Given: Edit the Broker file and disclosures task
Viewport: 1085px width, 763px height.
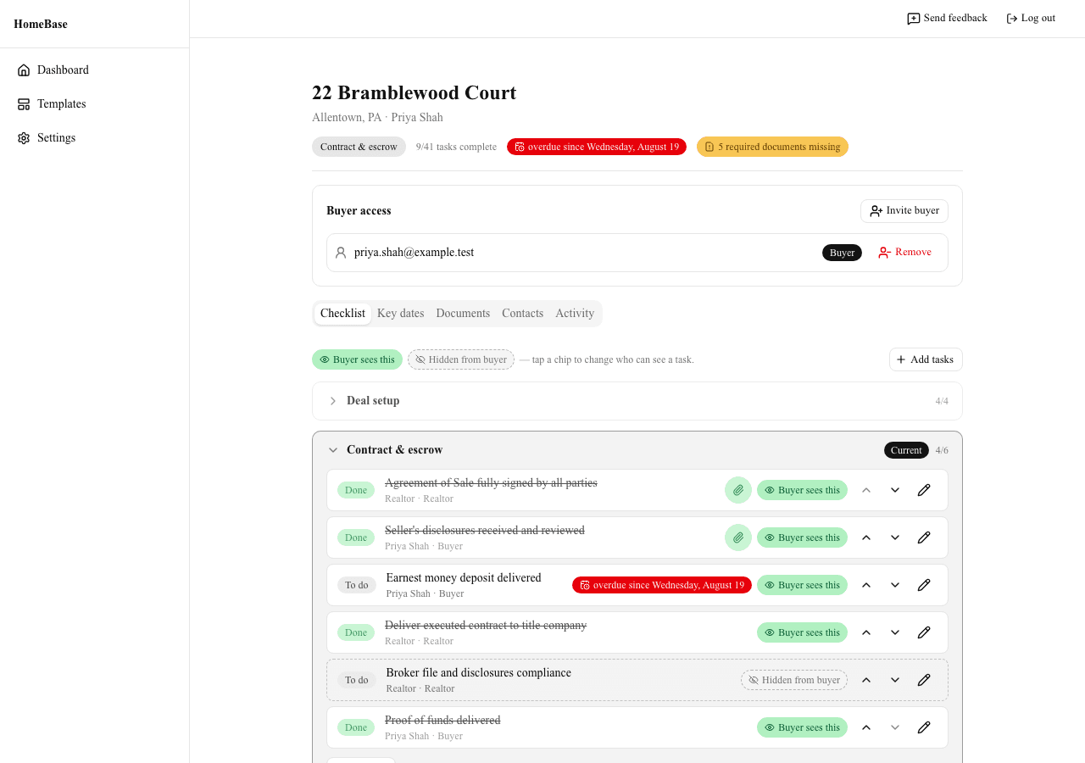Looking at the screenshot, I should point(924,680).
